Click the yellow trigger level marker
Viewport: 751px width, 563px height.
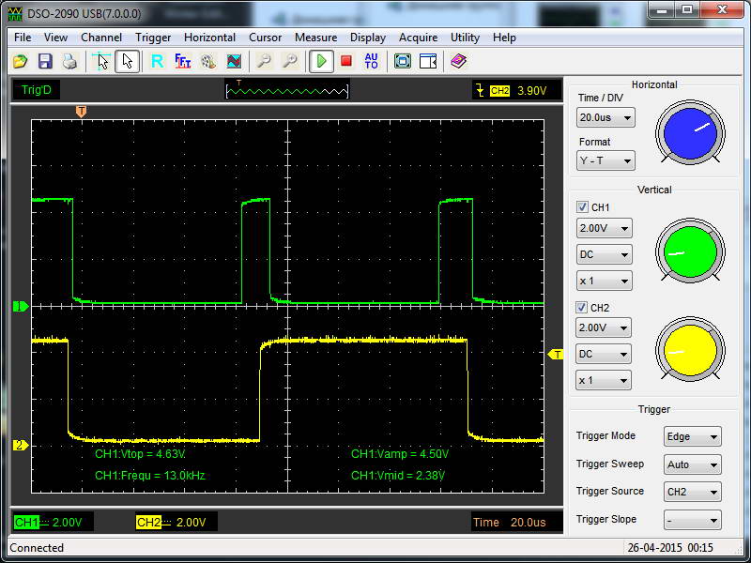[556, 354]
